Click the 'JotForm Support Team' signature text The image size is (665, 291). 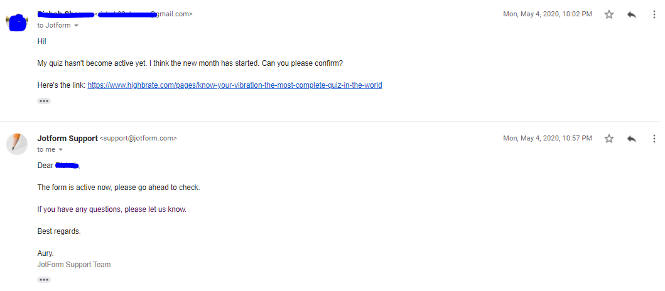74,265
